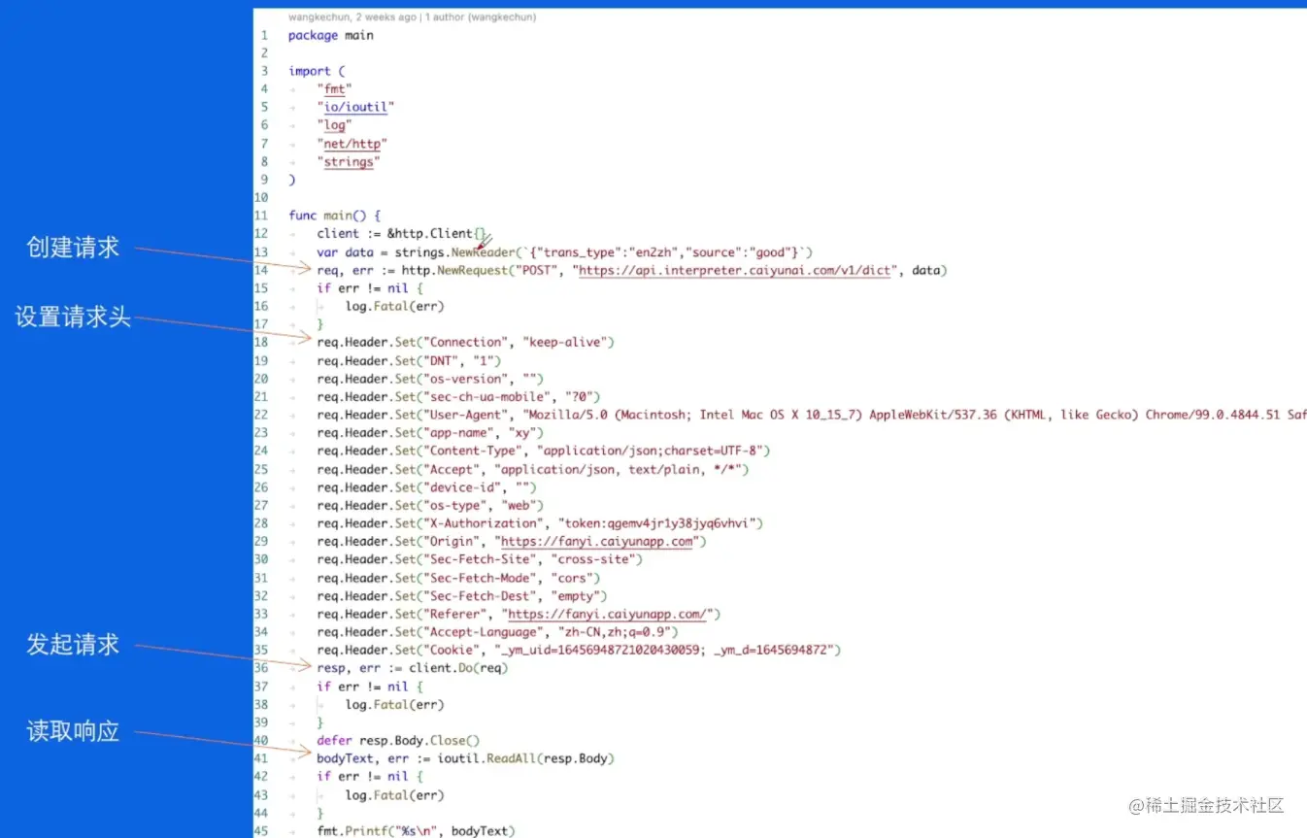Click the "DNT", "1" header line
1307x838 pixels.
(x=409, y=360)
